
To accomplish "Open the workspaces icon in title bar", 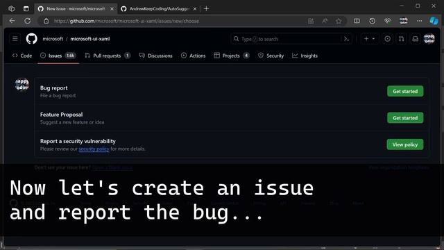I will (12, 9).
